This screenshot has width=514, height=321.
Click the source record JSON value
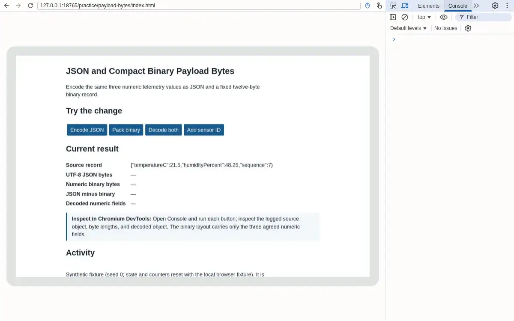pos(202,165)
